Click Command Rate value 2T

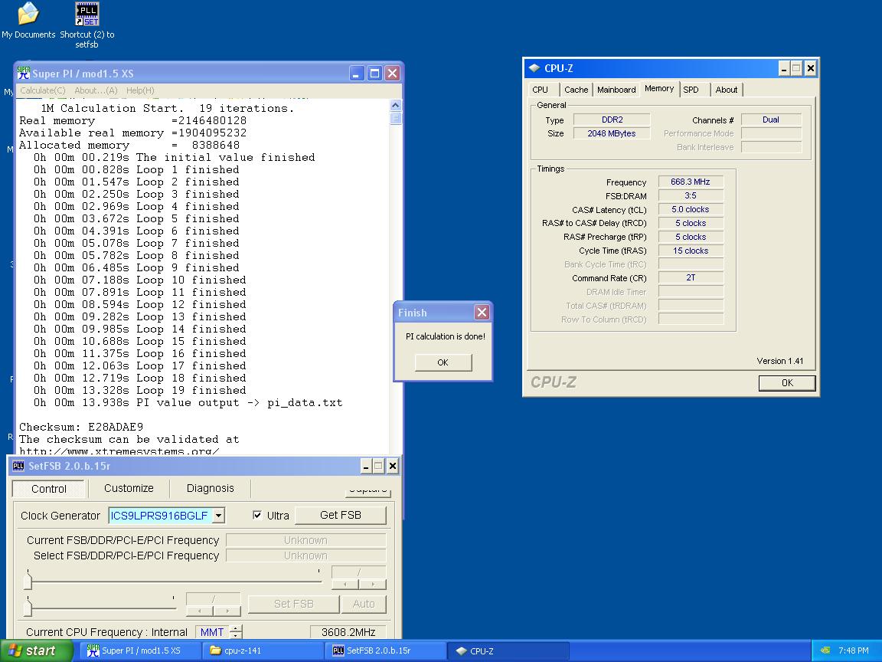coord(691,277)
